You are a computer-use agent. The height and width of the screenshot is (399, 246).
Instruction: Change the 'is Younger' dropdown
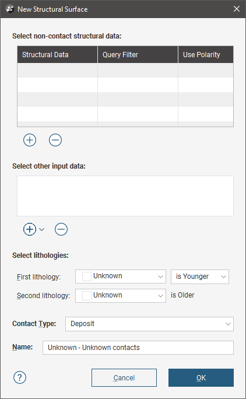200,276
